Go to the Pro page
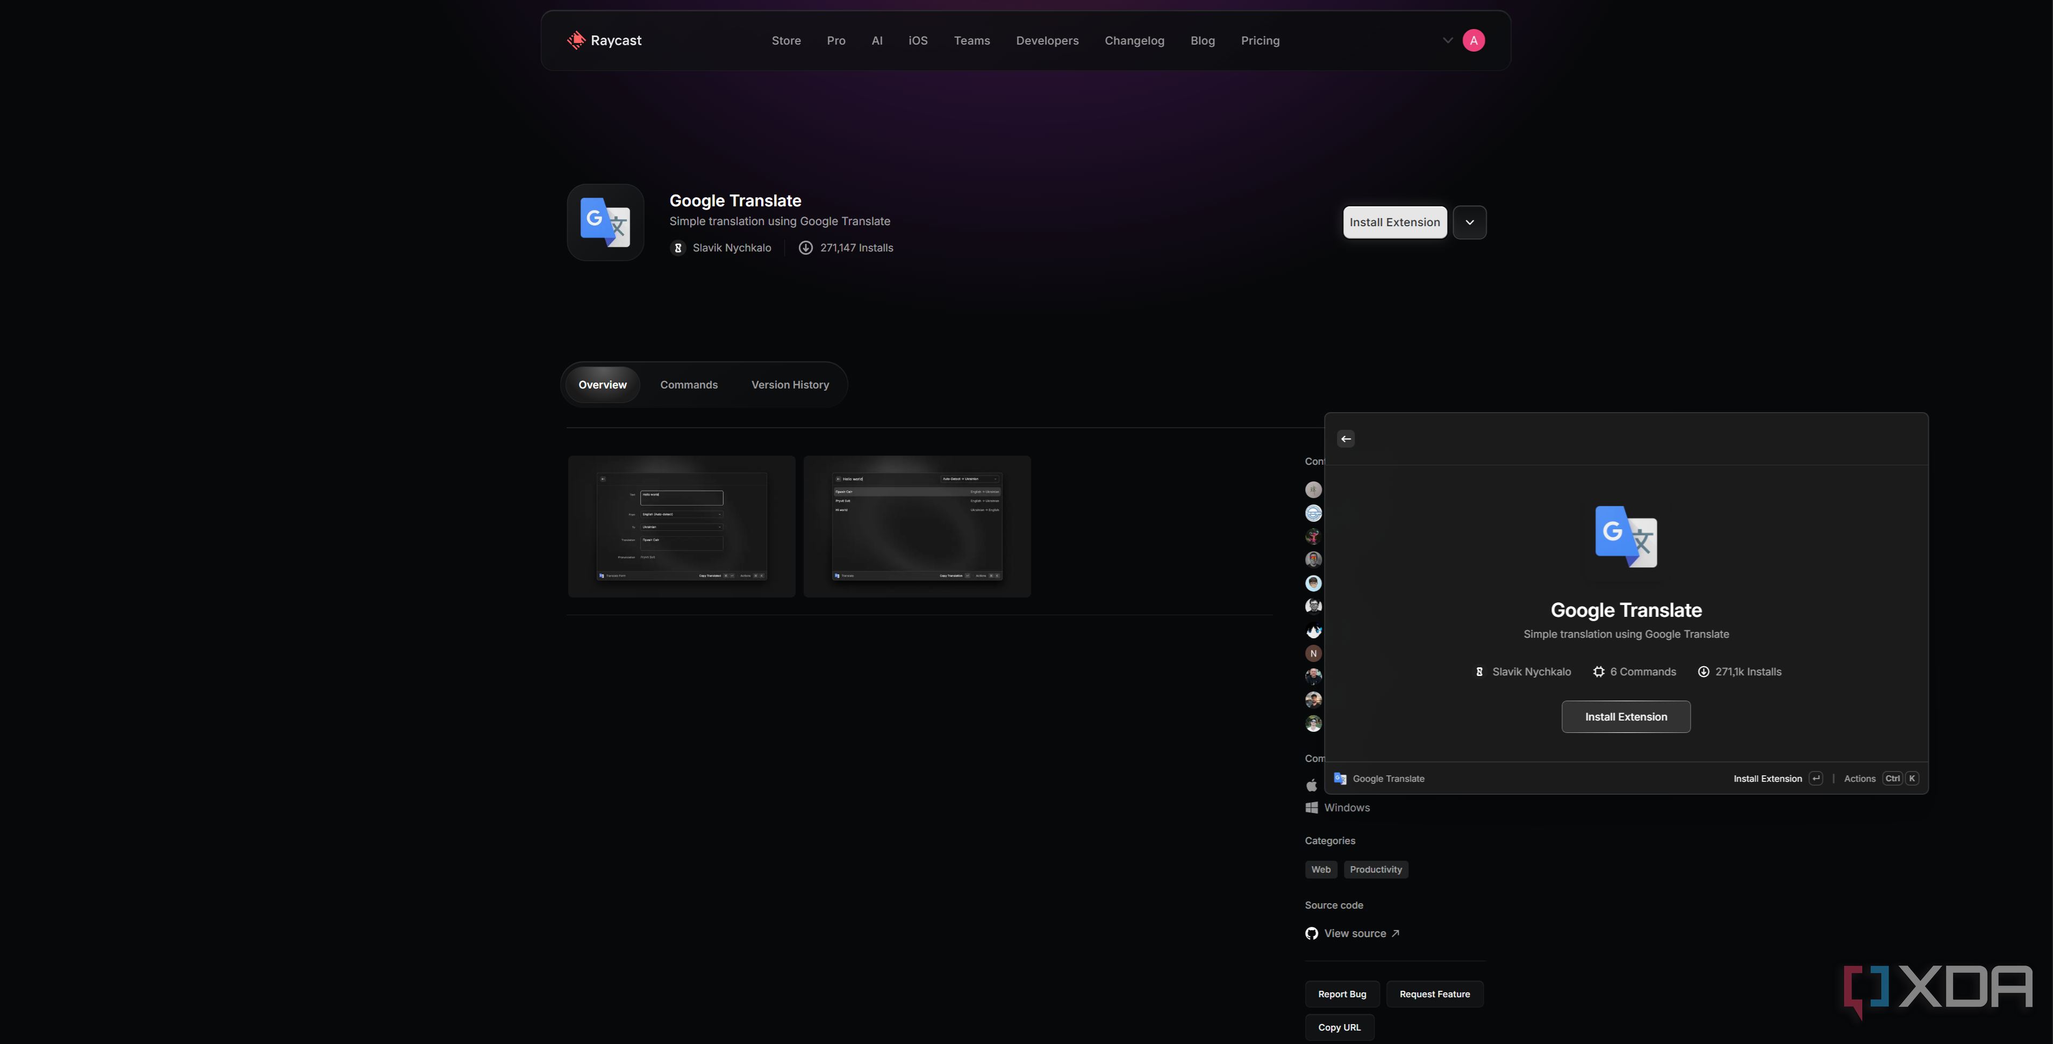2053x1044 pixels. 836,41
